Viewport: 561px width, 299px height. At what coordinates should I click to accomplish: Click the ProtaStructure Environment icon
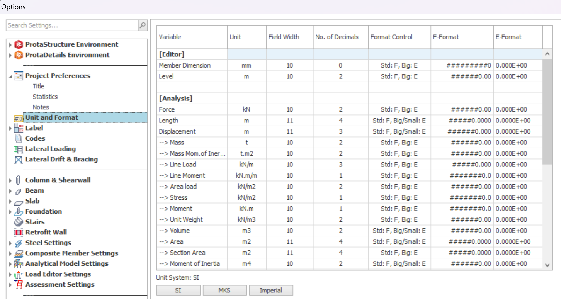19,45
